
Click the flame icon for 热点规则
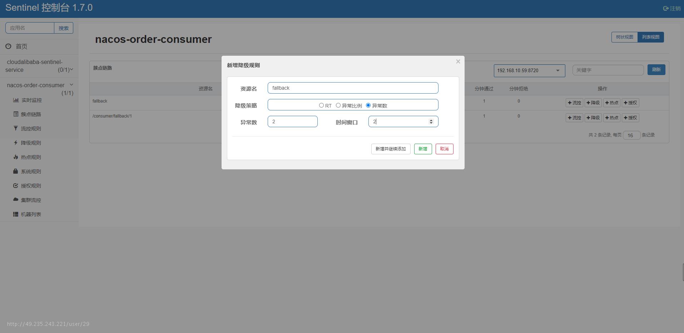pos(16,157)
